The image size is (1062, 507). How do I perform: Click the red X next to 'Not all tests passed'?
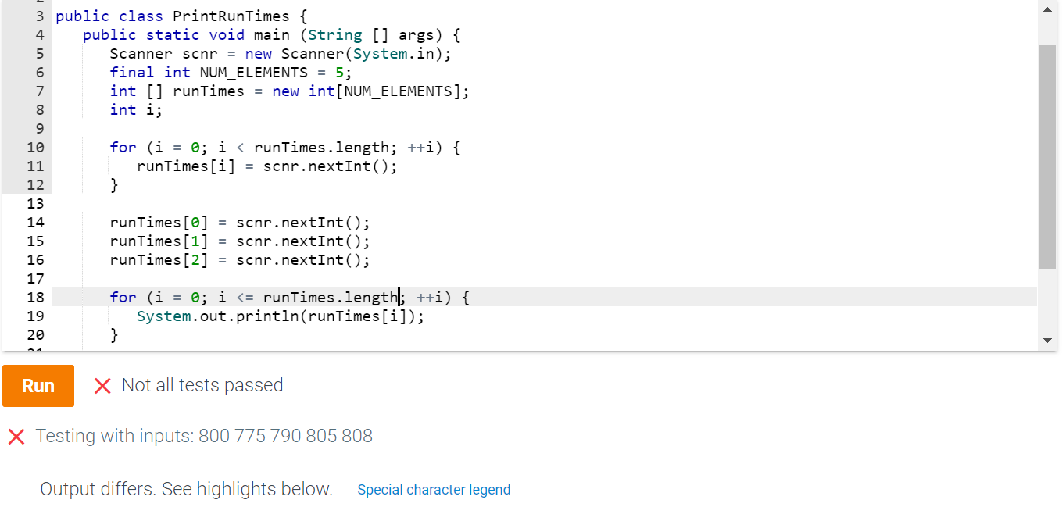(102, 386)
